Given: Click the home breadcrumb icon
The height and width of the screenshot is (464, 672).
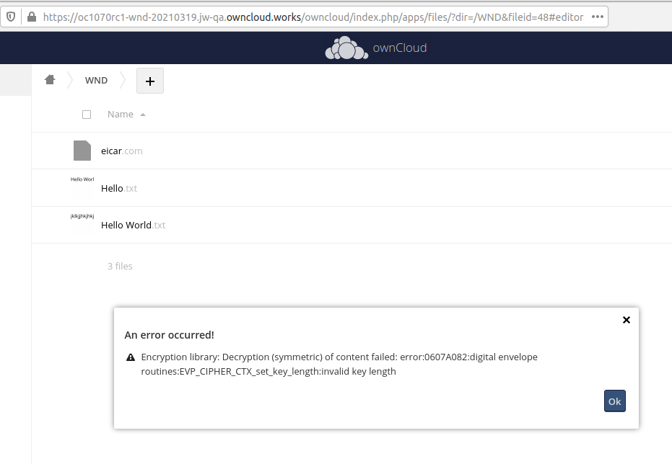Looking at the screenshot, I should click(x=49, y=79).
